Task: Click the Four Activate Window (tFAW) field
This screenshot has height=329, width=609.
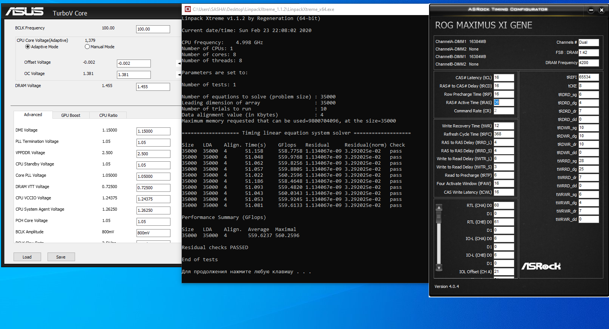Action: point(504,184)
